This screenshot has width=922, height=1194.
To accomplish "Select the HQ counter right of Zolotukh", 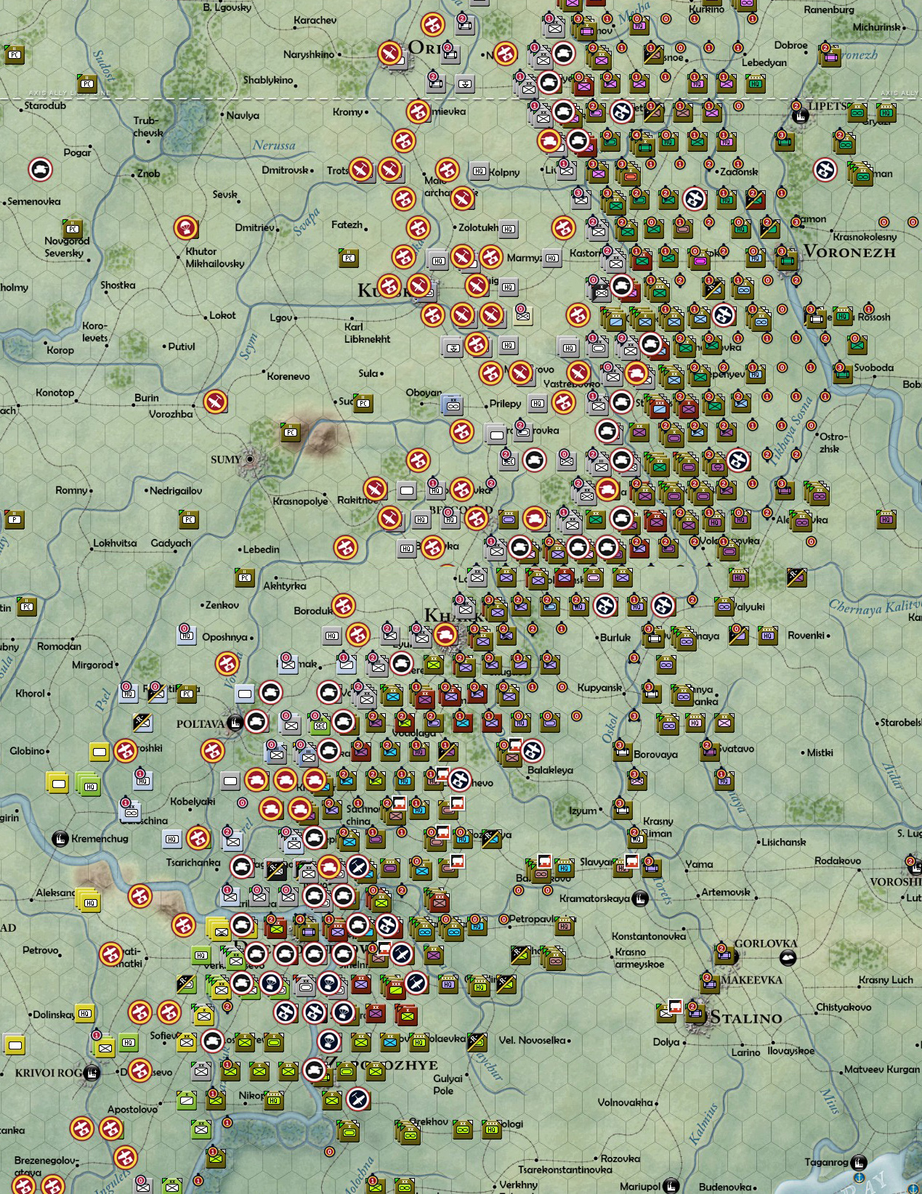I will click(509, 228).
